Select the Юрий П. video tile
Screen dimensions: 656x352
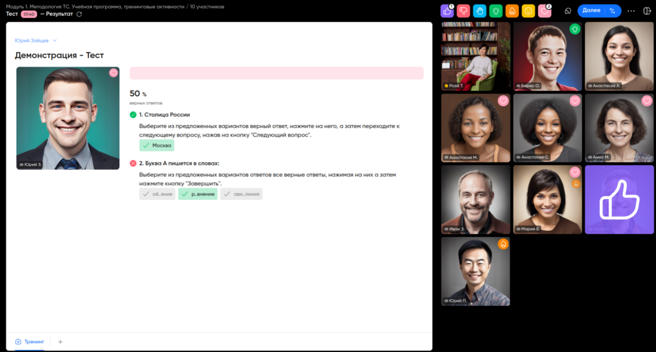(x=475, y=271)
